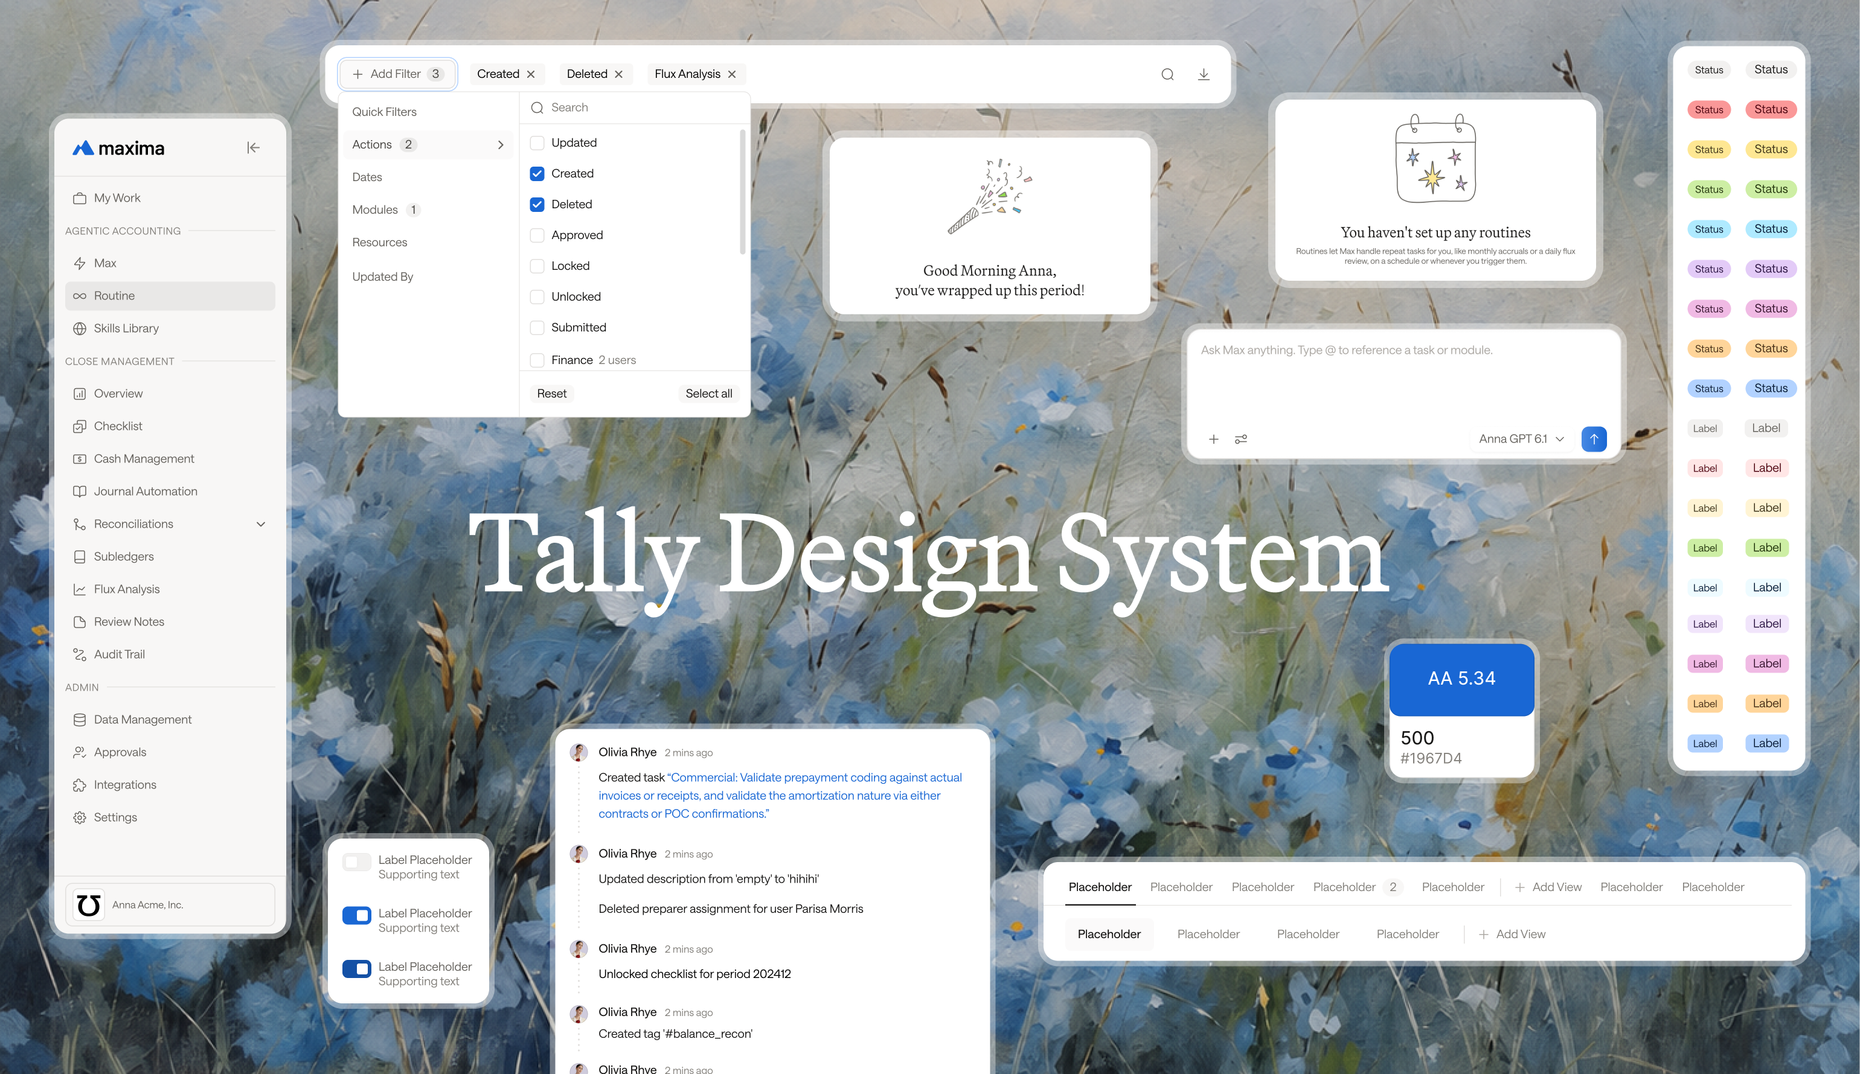Click the Flux Analysis chart icon
Image resolution: width=1860 pixels, height=1074 pixels.
tap(79, 589)
